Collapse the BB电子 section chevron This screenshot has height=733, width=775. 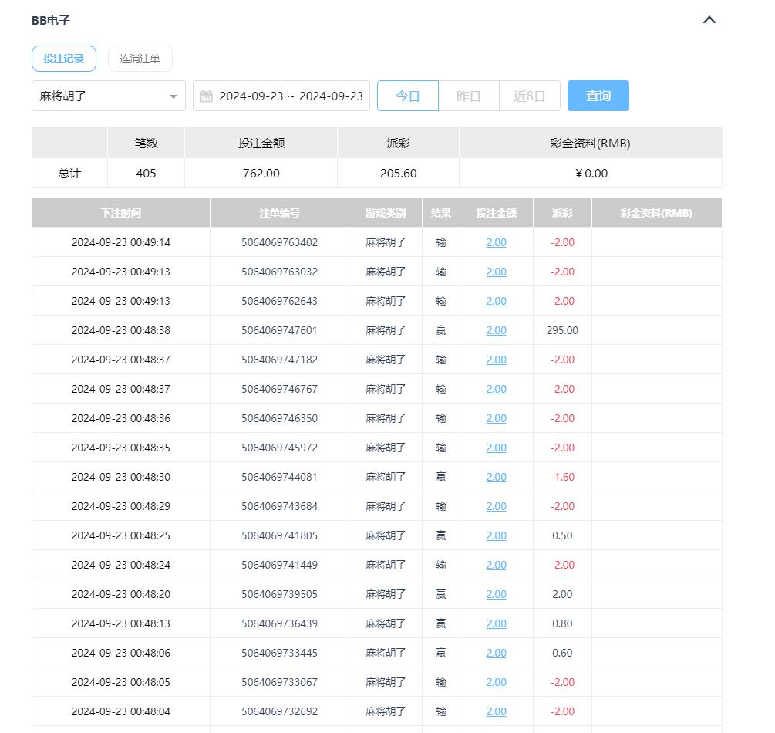[709, 20]
